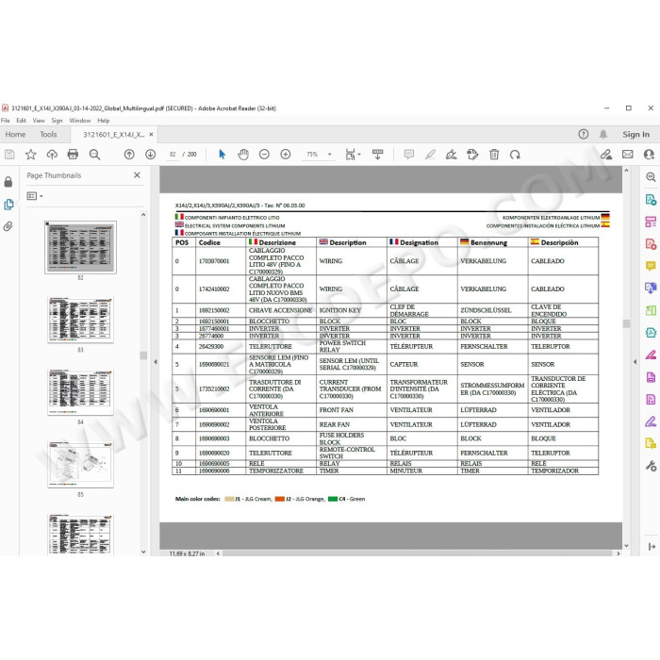This screenshot has width=660, height=660.
Task: Delete page with trash icon
Action: 494,155
